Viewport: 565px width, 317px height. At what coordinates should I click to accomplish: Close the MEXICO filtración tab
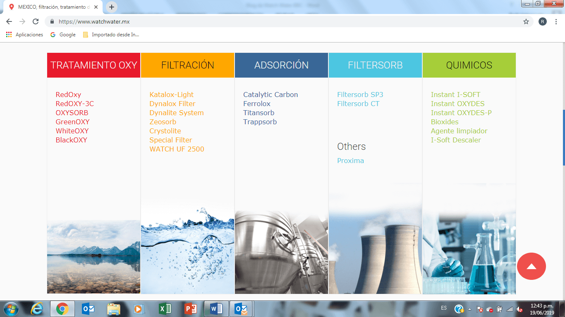click(x=96, y=7)
